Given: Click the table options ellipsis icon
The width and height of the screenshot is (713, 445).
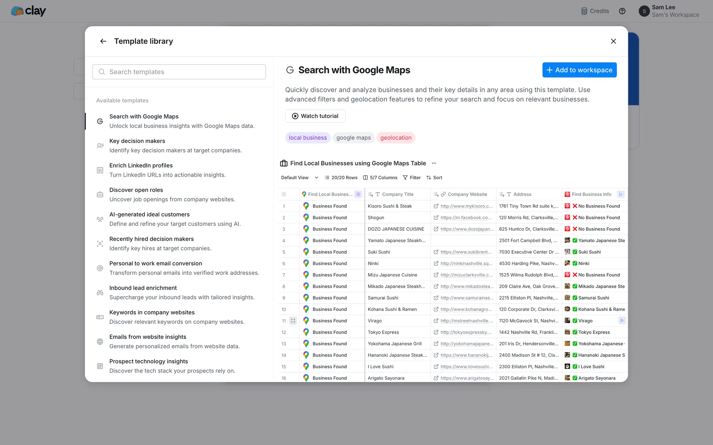Looking at the screenshot, I should [434, 163].
